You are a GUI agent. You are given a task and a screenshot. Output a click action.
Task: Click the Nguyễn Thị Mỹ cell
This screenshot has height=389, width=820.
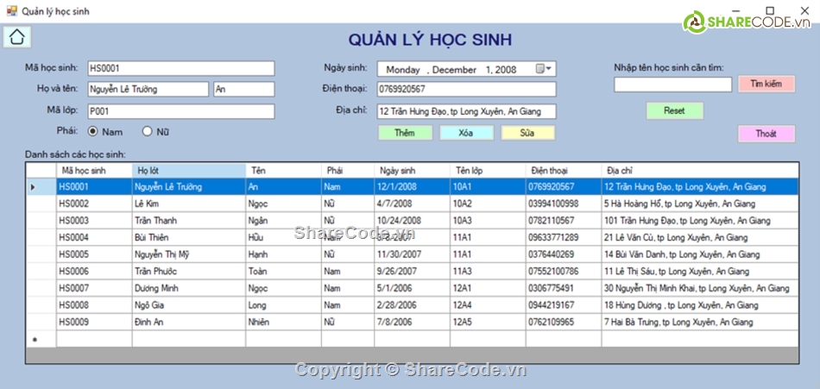tap(189, 254)
